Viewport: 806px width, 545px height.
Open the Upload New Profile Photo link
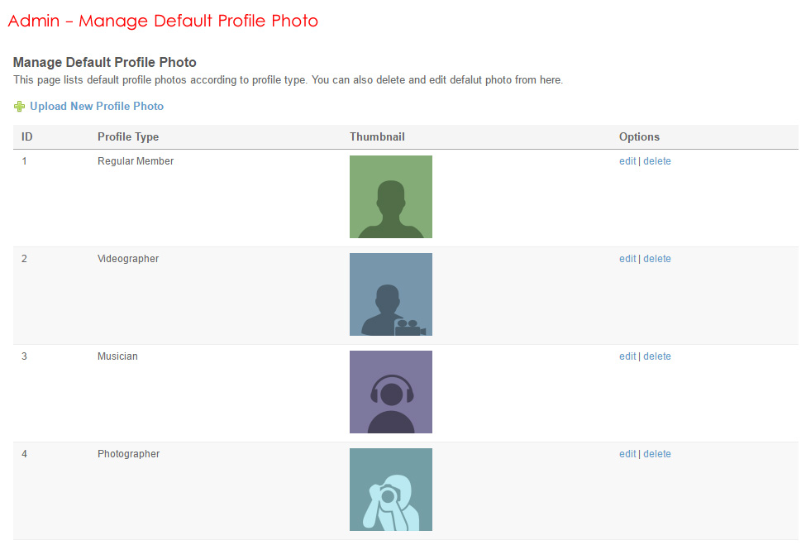click(97, 107)
